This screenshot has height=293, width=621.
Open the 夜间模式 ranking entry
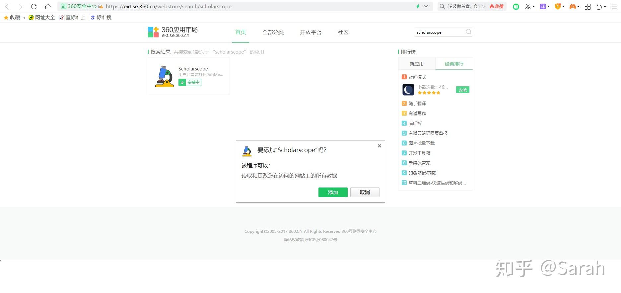[x=417, y=77]
